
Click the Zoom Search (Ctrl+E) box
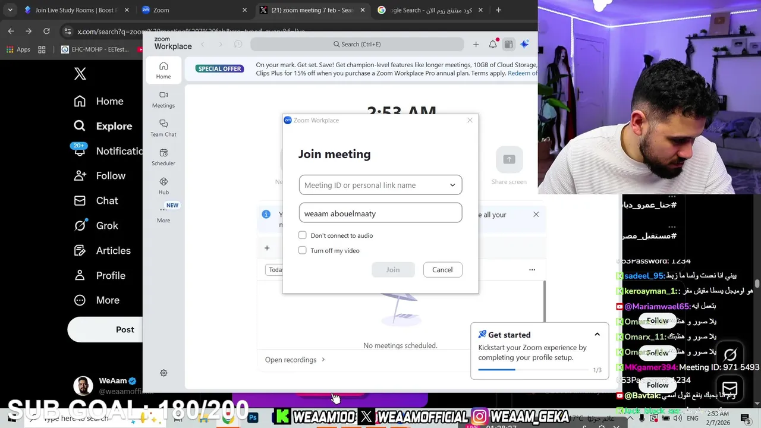(357, 44)
